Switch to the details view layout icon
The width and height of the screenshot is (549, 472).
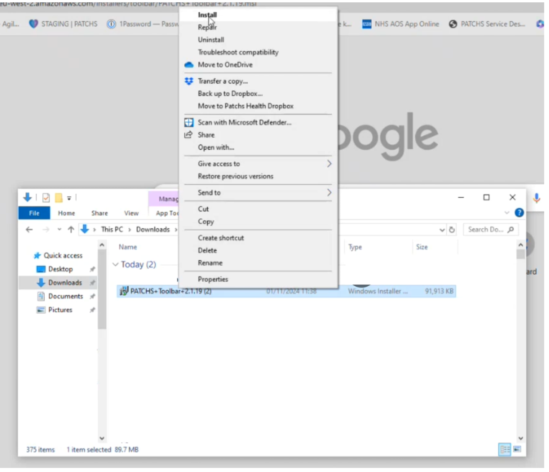click(x=504, y=450)
